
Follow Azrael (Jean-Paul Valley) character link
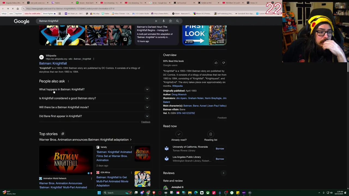(x=213, y=106)
